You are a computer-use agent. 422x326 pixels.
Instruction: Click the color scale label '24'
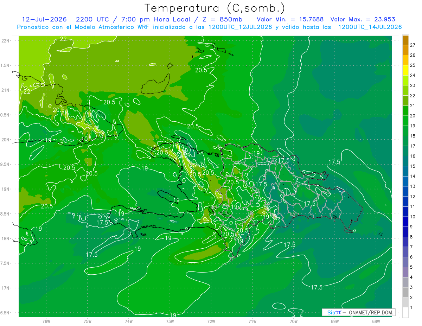[x=413, y=75]
